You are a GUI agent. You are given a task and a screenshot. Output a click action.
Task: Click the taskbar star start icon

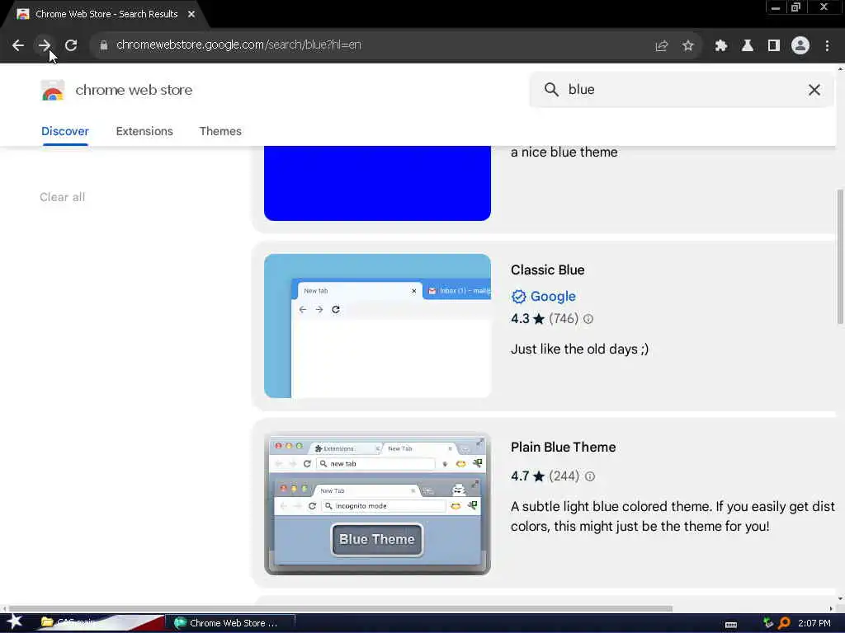pyautogui.click(x=14, y=622)
